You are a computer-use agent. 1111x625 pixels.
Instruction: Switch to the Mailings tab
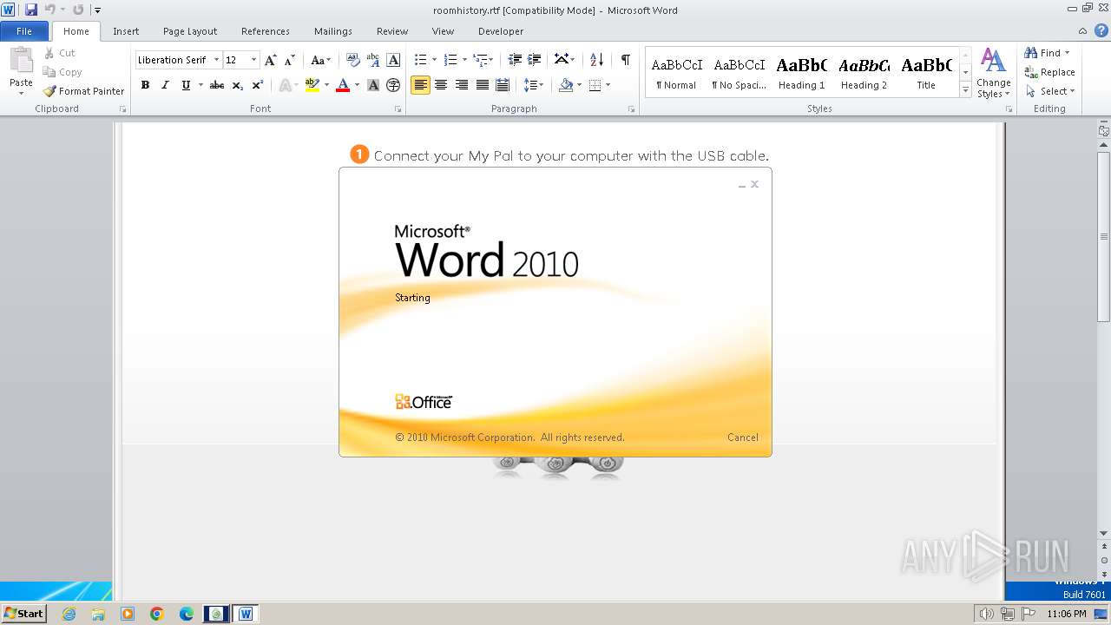click(333, 31)
